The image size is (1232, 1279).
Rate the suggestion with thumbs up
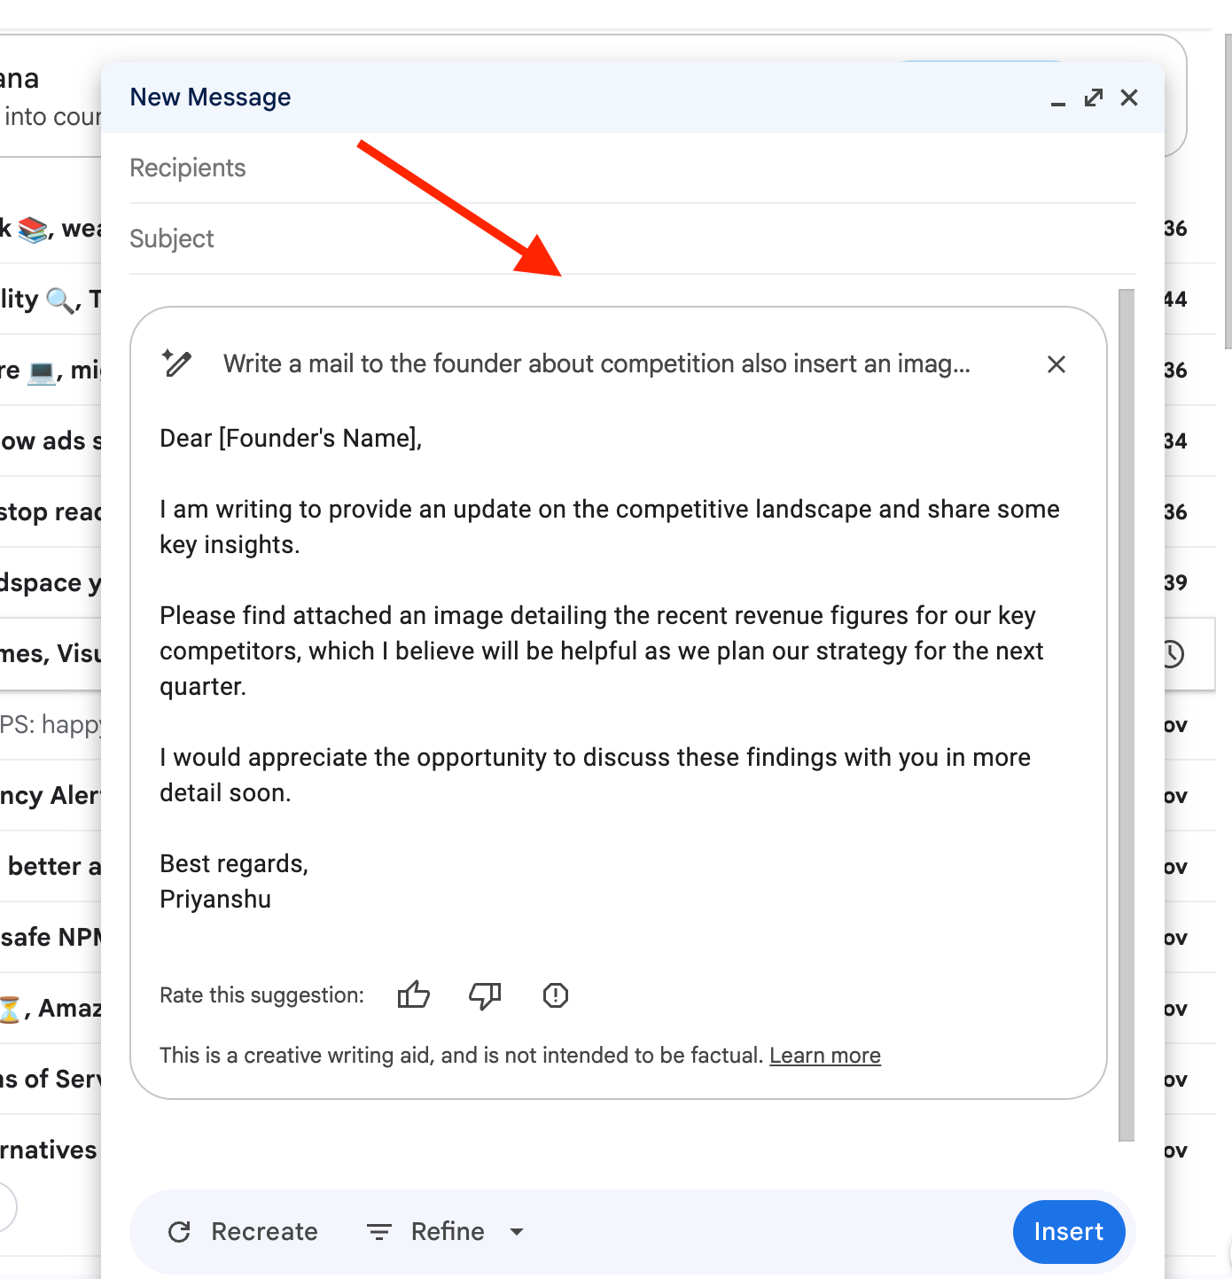click(x=413, y=994)
